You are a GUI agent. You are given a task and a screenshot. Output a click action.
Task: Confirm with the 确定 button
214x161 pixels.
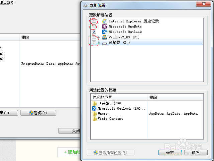(170, 152)
